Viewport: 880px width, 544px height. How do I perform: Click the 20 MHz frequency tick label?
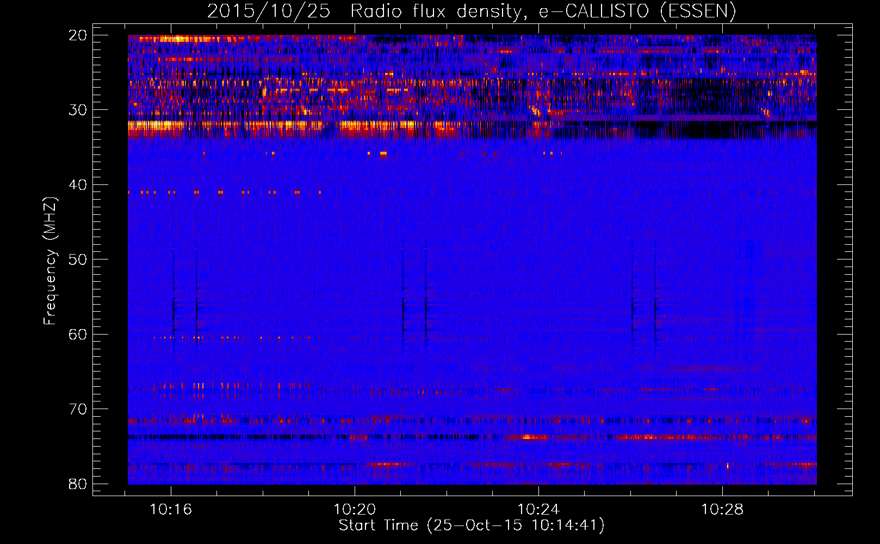78,35
